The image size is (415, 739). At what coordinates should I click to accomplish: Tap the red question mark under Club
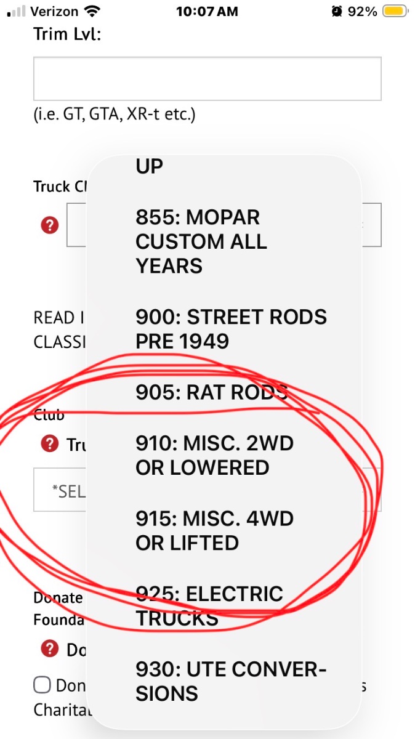[49, 443]
